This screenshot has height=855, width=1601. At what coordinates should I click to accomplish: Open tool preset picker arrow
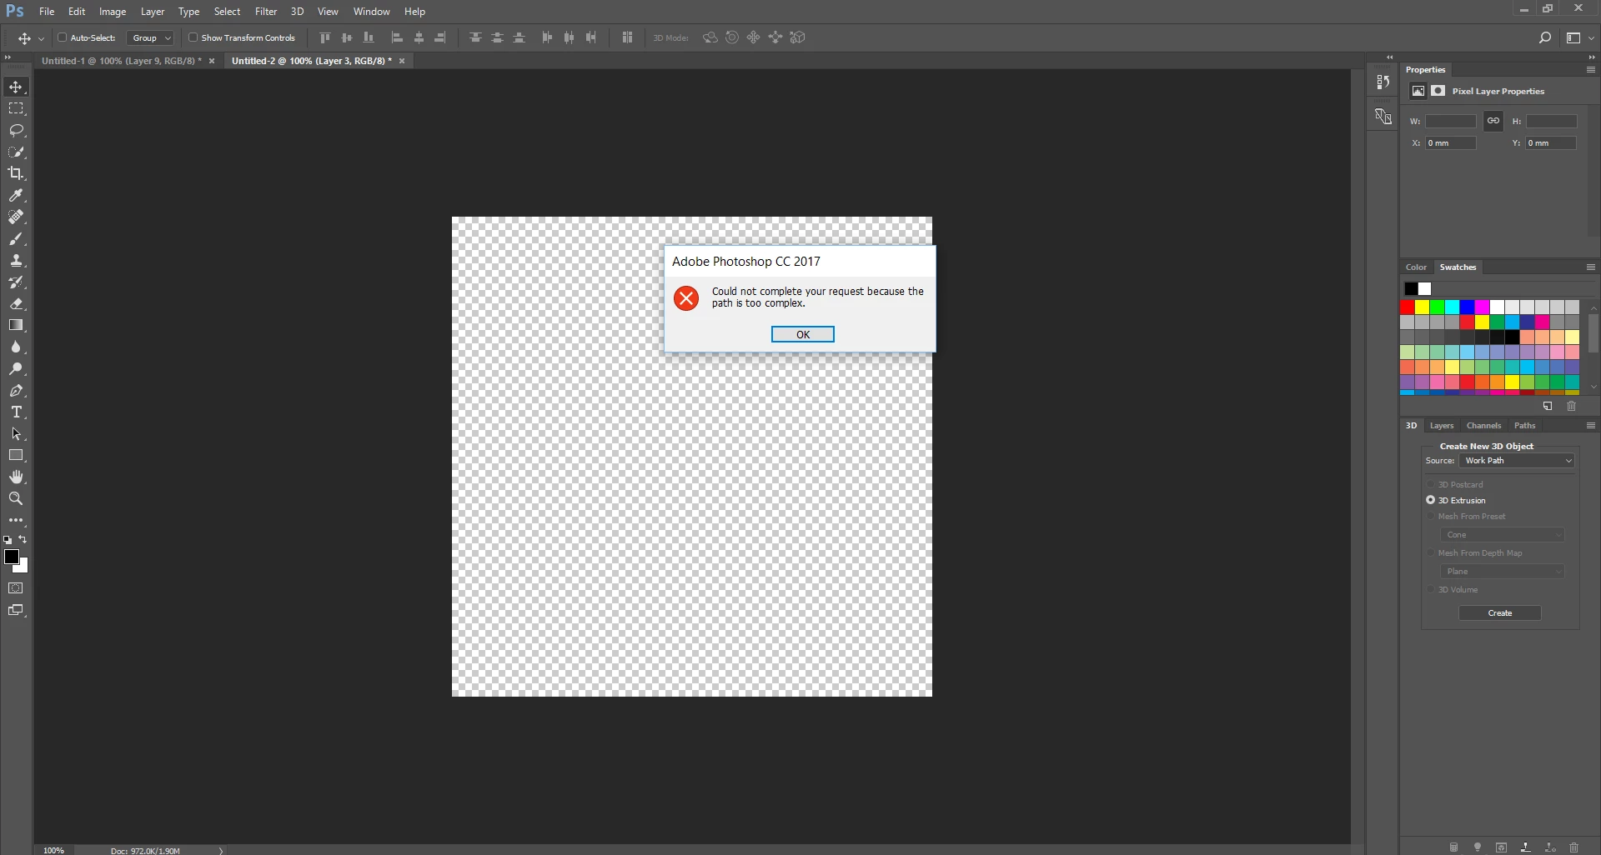(41, 38)
